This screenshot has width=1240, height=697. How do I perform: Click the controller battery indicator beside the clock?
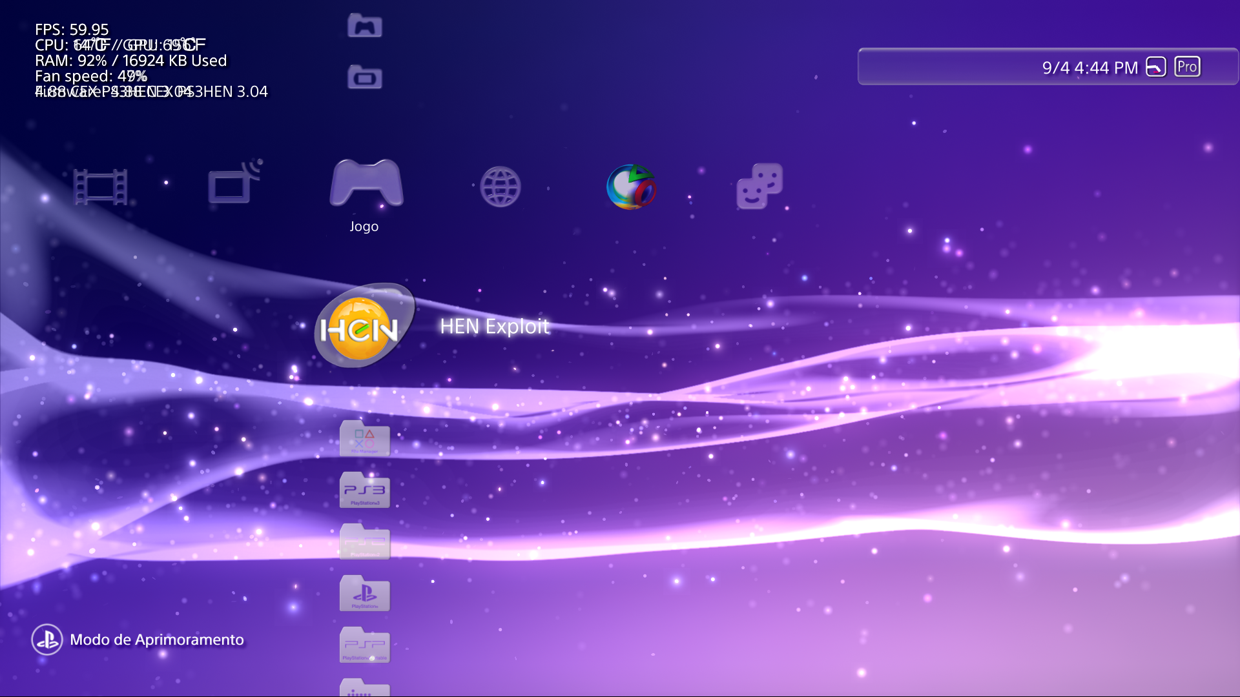[x=1157, y=66]
